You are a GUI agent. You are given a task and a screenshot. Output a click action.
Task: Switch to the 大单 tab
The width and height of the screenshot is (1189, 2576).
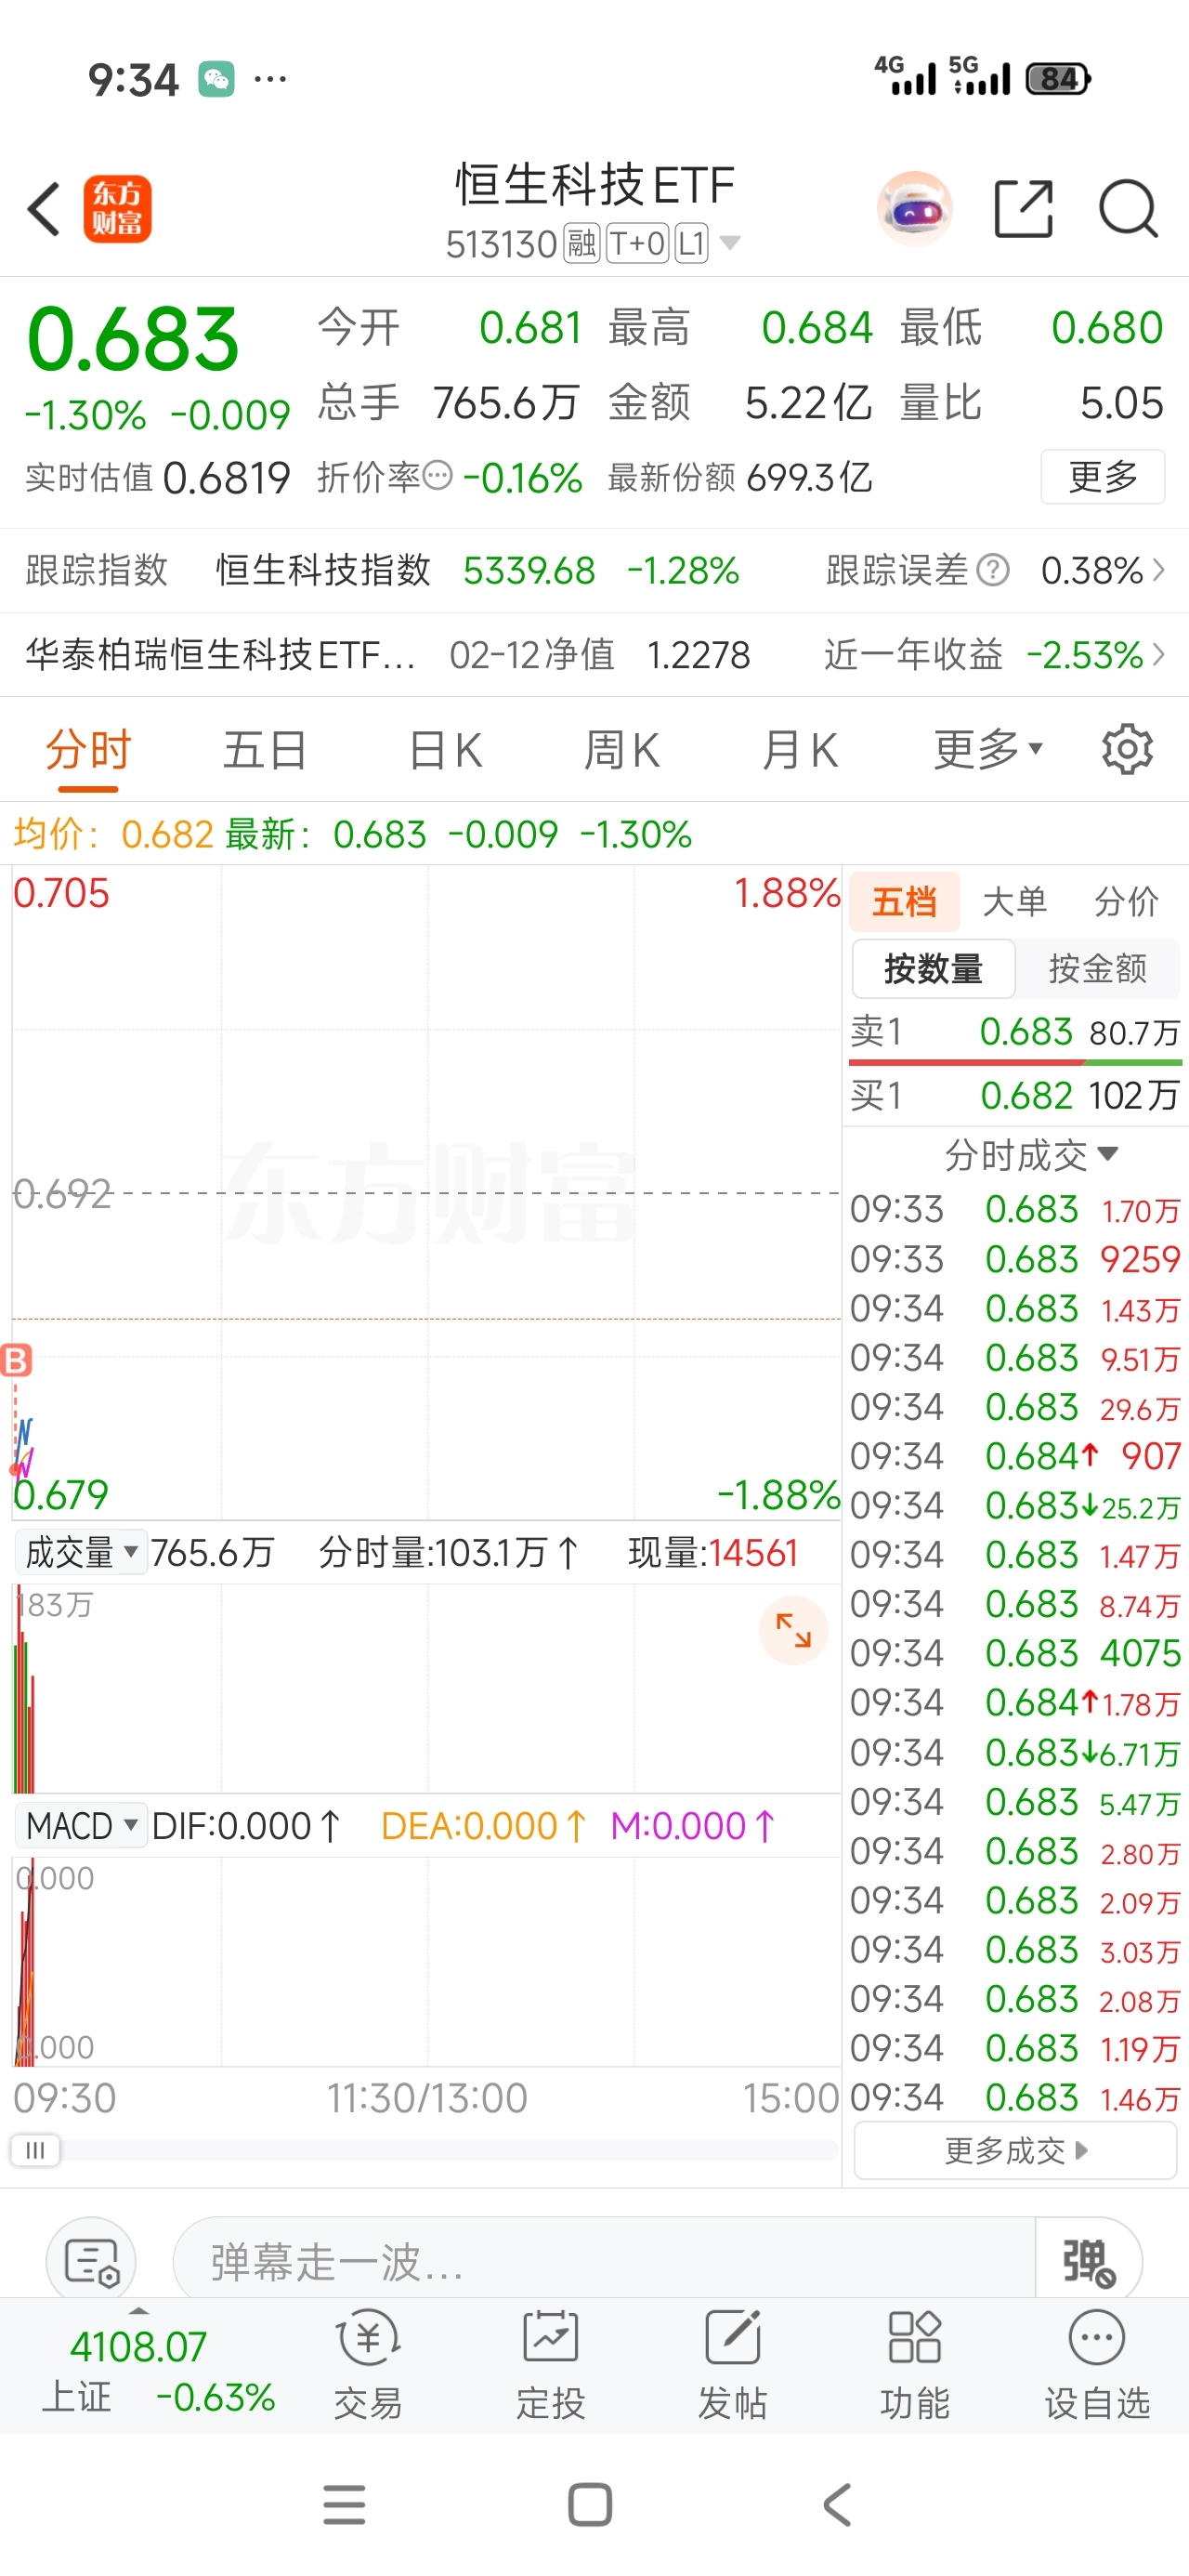[x=1014, y=901]
